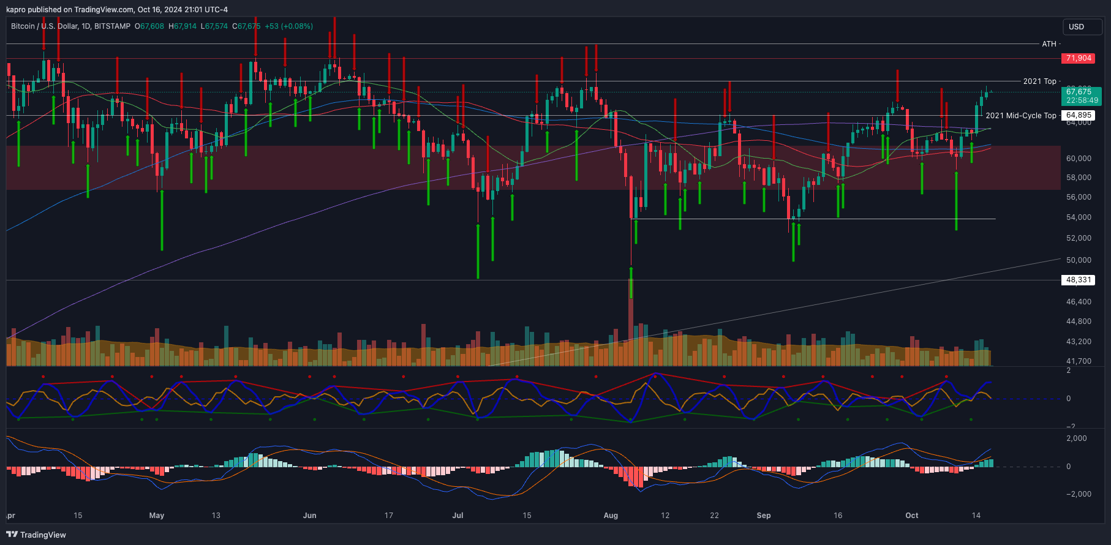Click the 2,000 MACD scale label

(1077, 438)
